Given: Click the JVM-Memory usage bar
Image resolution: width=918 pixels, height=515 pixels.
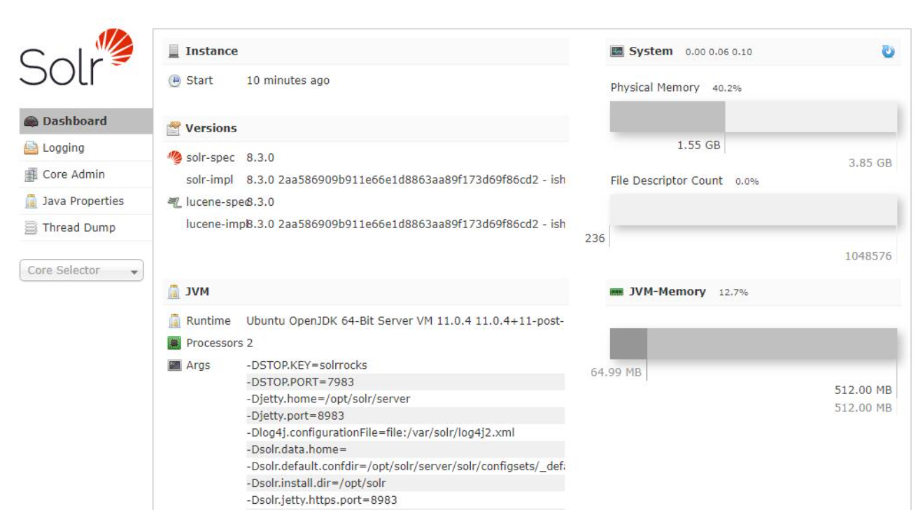Looking at the screenshot, I should point(753,344).
